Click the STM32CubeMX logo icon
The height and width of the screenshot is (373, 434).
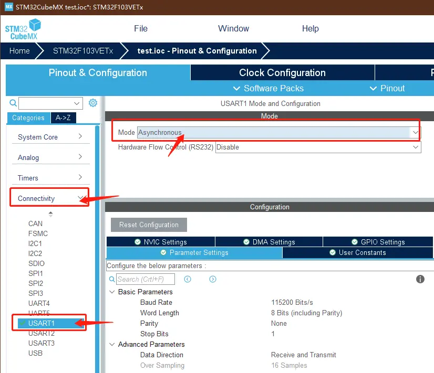click(x=23, y=29)
